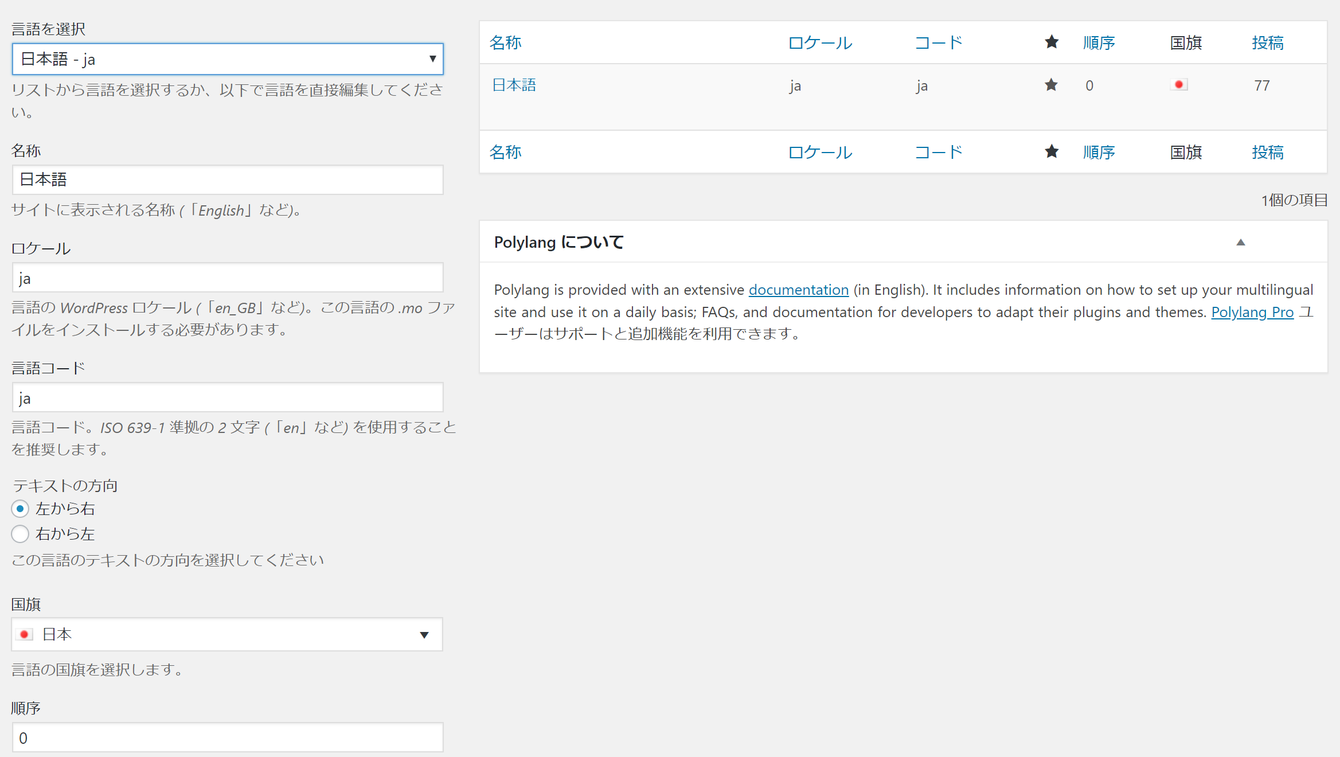Click the star icon in bottom table footer
The width and height of the screenshot is (1340, 757).
click(x=1051, y=151)
